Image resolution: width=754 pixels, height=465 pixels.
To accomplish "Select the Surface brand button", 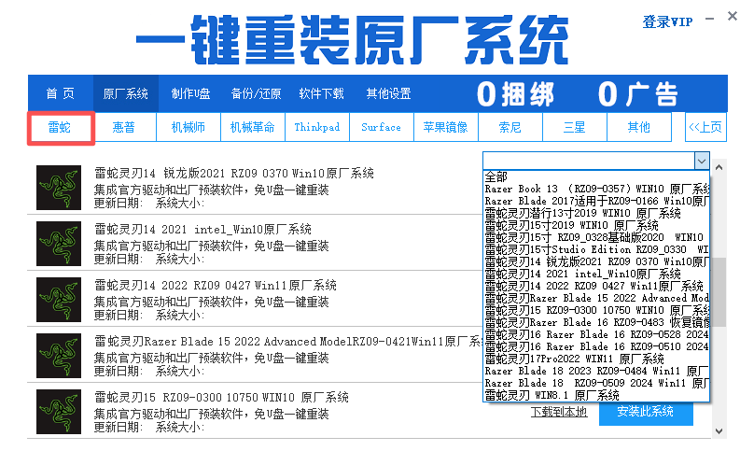I will click(382, 127).
